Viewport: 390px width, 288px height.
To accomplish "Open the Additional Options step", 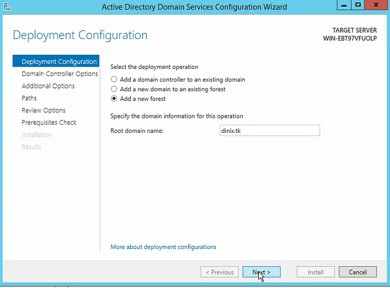I will tap(48, 86).
